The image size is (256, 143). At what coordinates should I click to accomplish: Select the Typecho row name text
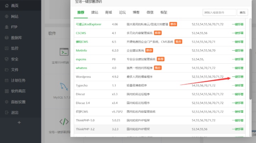click(x=82, y=85)
